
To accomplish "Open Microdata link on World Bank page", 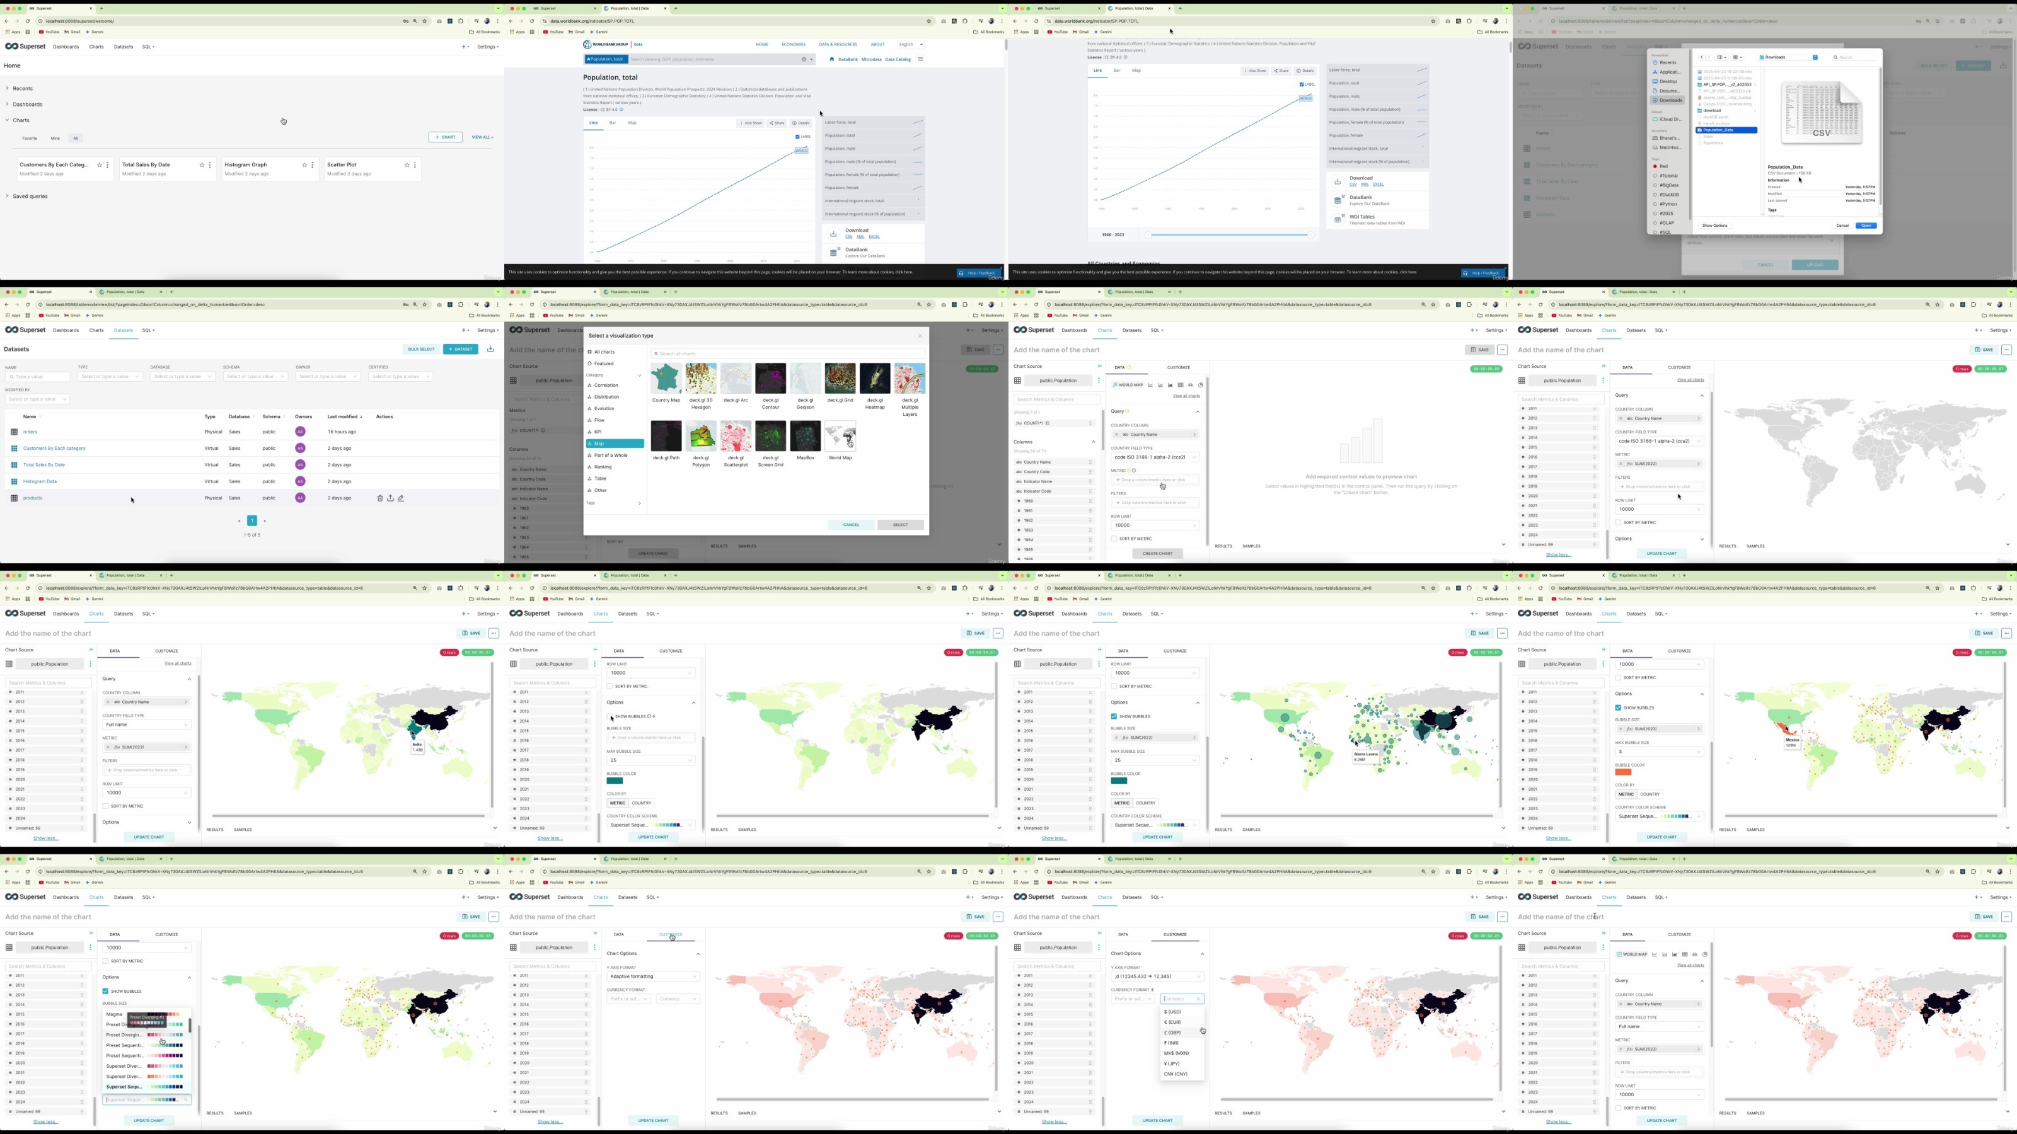I will (872, 59).
